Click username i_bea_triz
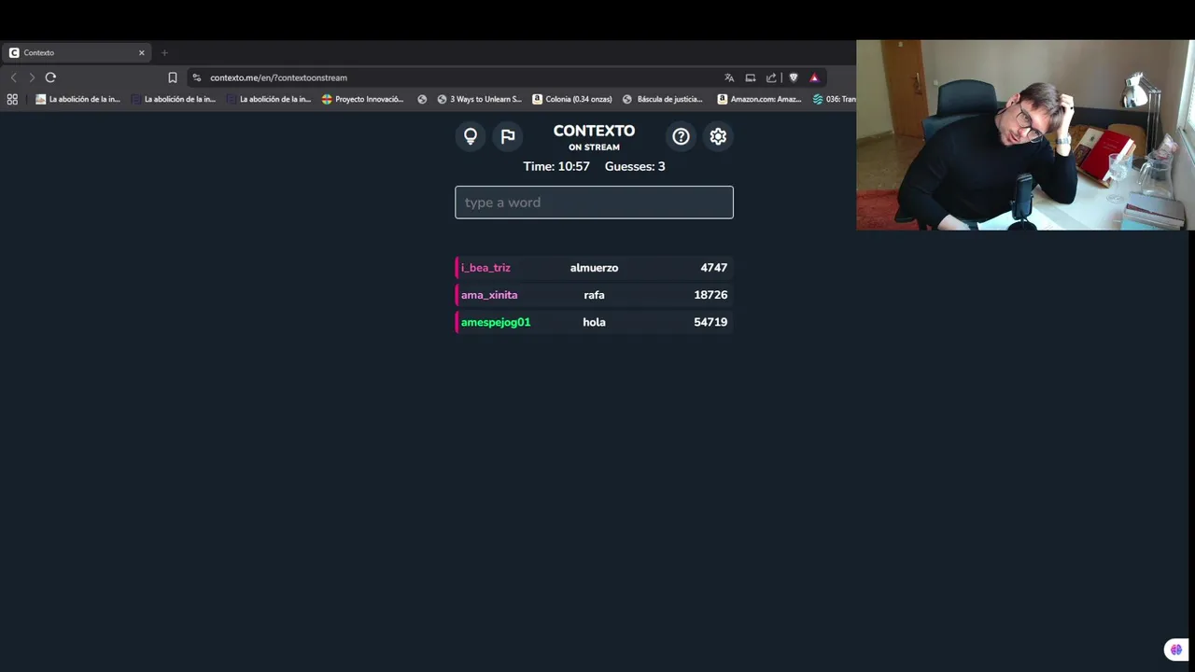 [x=485, y=268]
